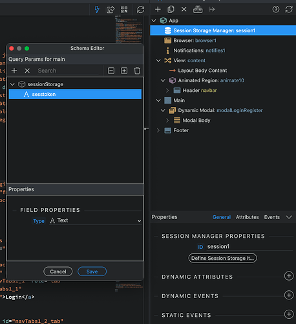This screenshot has height=324, width=296.
Task: Click the Define Session Storage Items button
Action: coord(222,258)
